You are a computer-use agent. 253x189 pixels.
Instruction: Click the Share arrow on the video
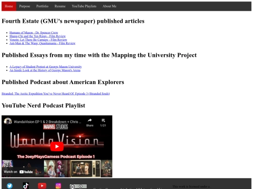(89, 123)
